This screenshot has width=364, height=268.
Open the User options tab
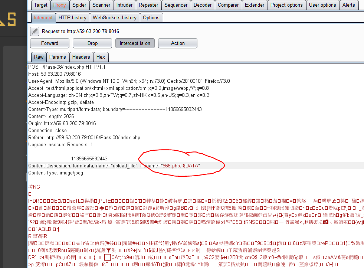322,5
